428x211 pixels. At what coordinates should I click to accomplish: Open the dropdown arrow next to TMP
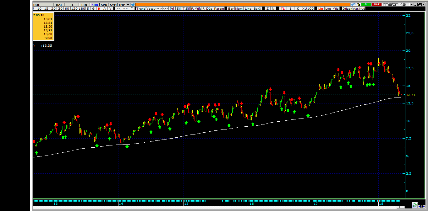[x=128, y=5]
